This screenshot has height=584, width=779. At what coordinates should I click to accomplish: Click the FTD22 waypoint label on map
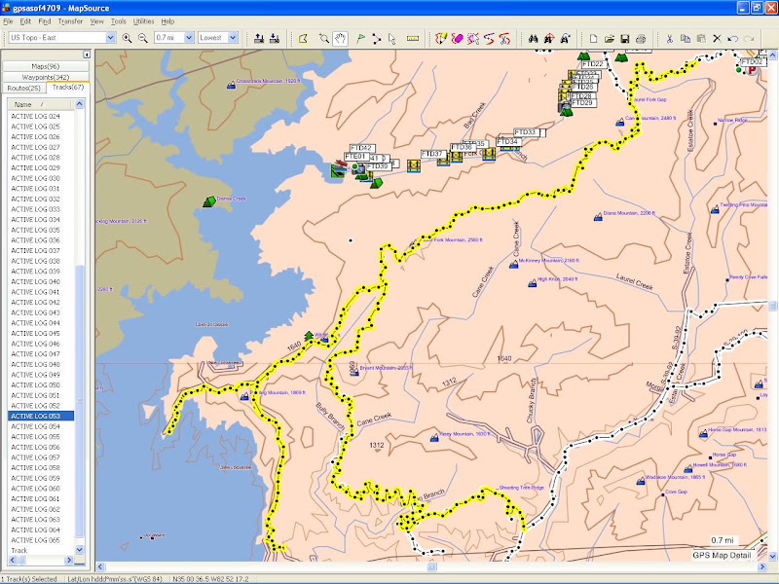pos(593,64)
